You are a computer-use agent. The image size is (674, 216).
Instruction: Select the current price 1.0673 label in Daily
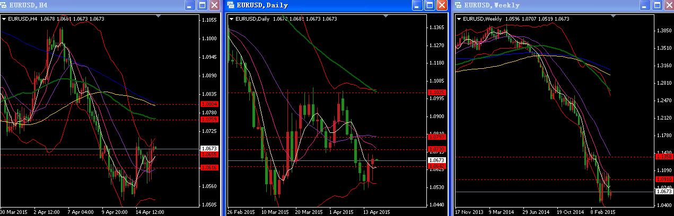(437, 160)
